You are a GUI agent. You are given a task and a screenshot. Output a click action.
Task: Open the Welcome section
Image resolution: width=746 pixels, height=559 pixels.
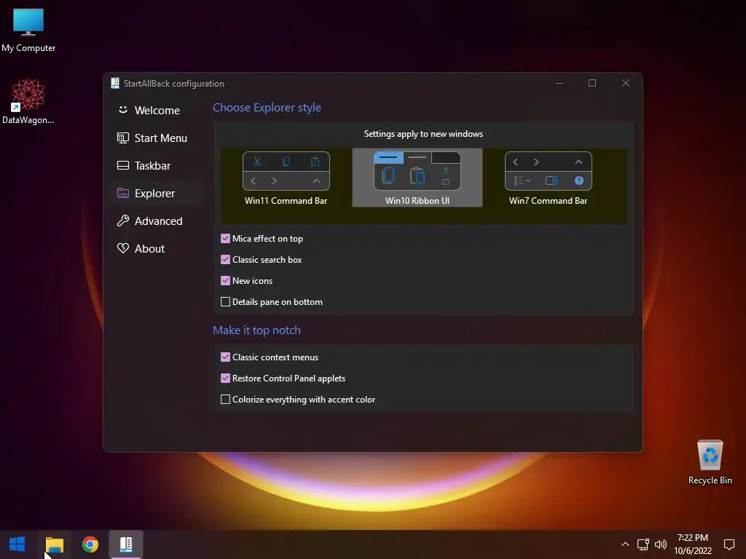[x=157, y=111]
